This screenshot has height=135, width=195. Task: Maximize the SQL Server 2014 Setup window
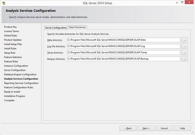[x=182, y=2]
